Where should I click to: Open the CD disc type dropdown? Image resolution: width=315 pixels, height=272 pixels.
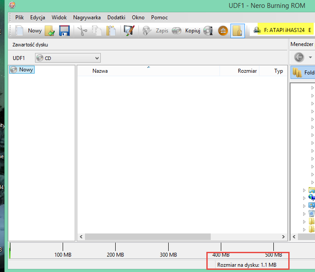(x=68, y=58)
